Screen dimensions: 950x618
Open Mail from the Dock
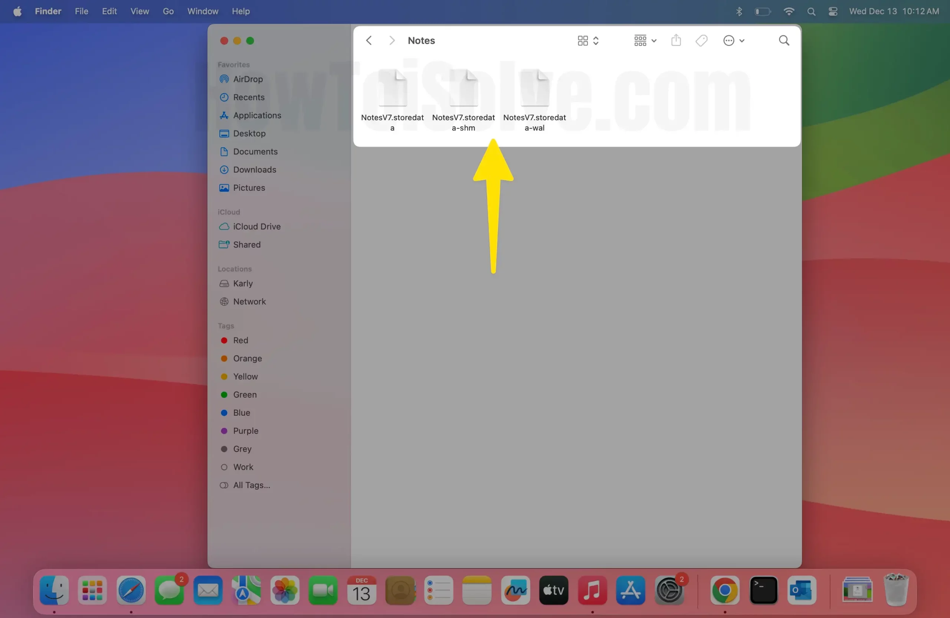tap(208, 590)
